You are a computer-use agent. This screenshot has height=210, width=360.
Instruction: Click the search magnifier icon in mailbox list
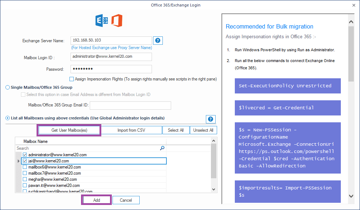(162, 148)
